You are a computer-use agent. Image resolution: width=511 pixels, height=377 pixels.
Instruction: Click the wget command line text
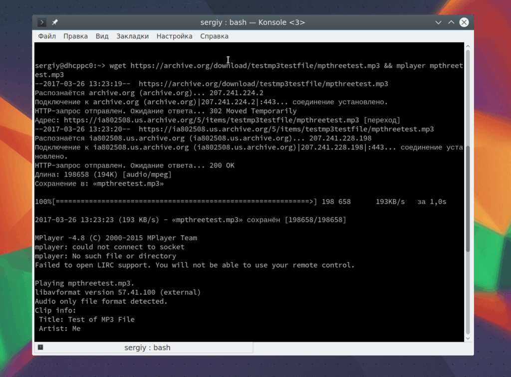click(x=249, y=70)
